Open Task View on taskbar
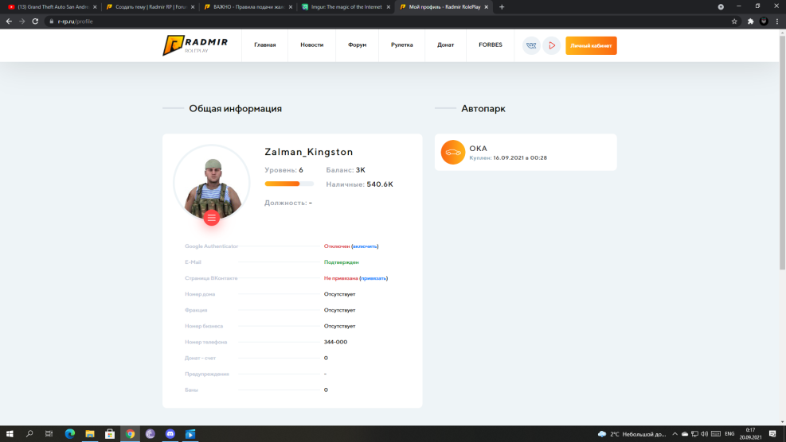This screenshot has height=442, width=786. pos(49,434)
